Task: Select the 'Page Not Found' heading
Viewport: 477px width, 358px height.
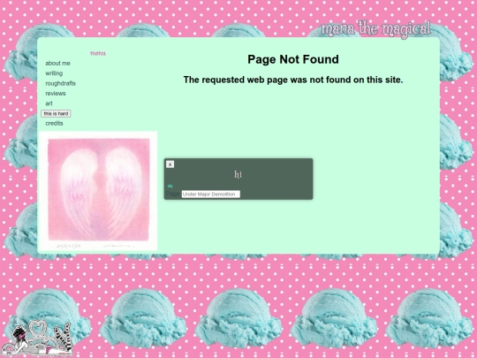Action: point(293,59)
